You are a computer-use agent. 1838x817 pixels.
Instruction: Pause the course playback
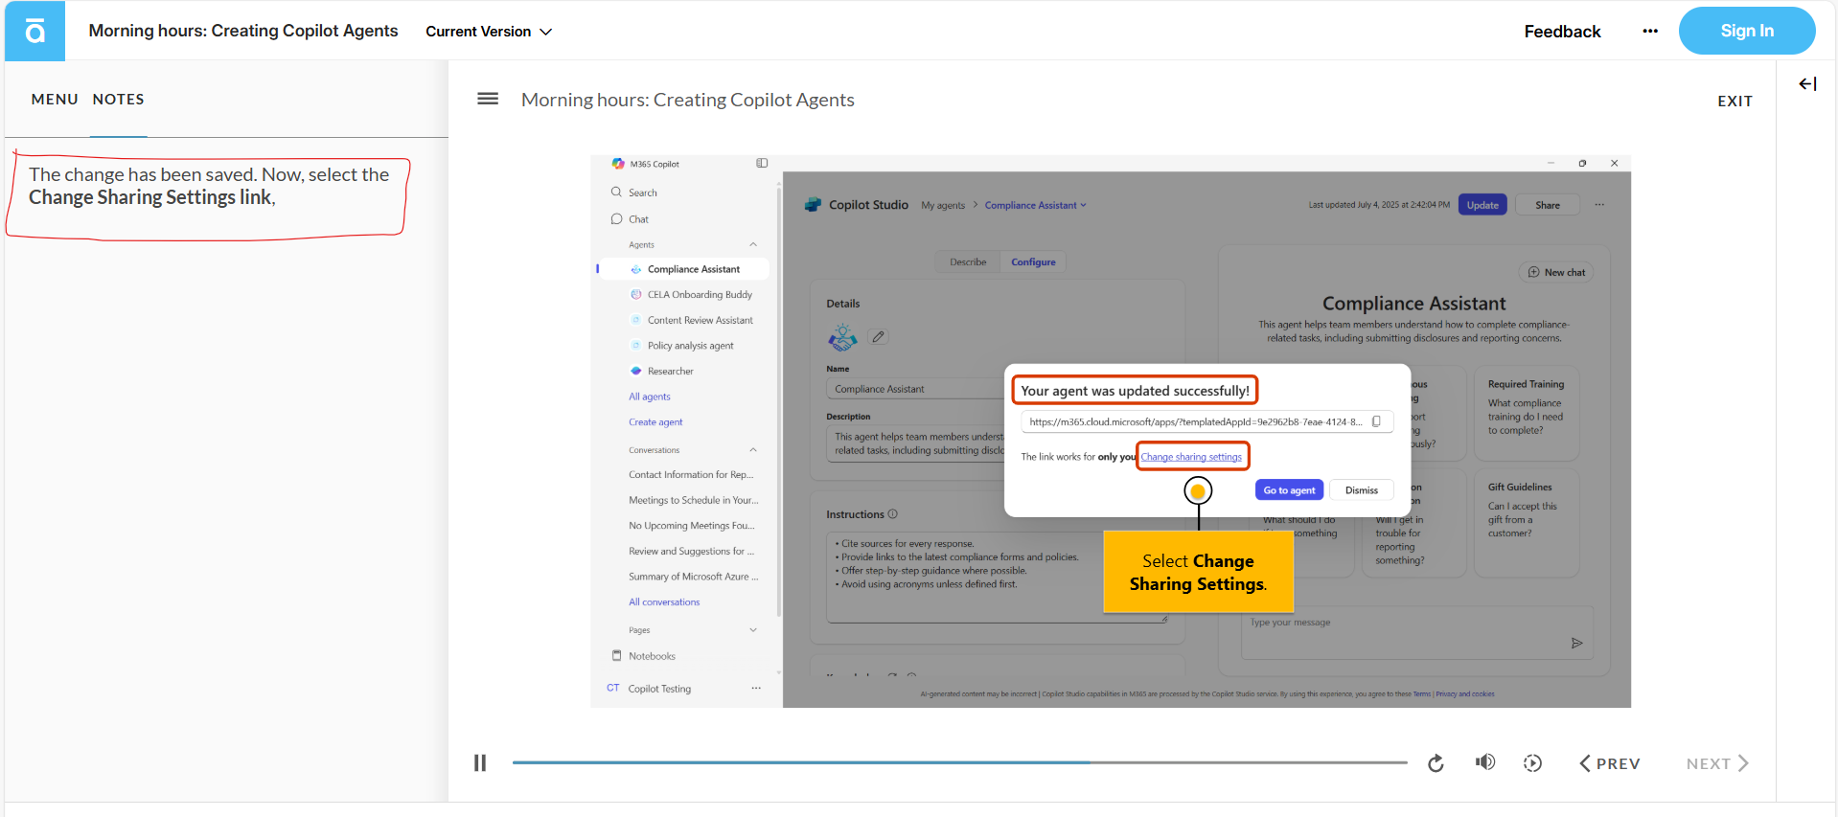tap(480, 763)
